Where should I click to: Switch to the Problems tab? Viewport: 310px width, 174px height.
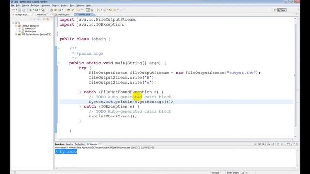[x=60, y=144]
